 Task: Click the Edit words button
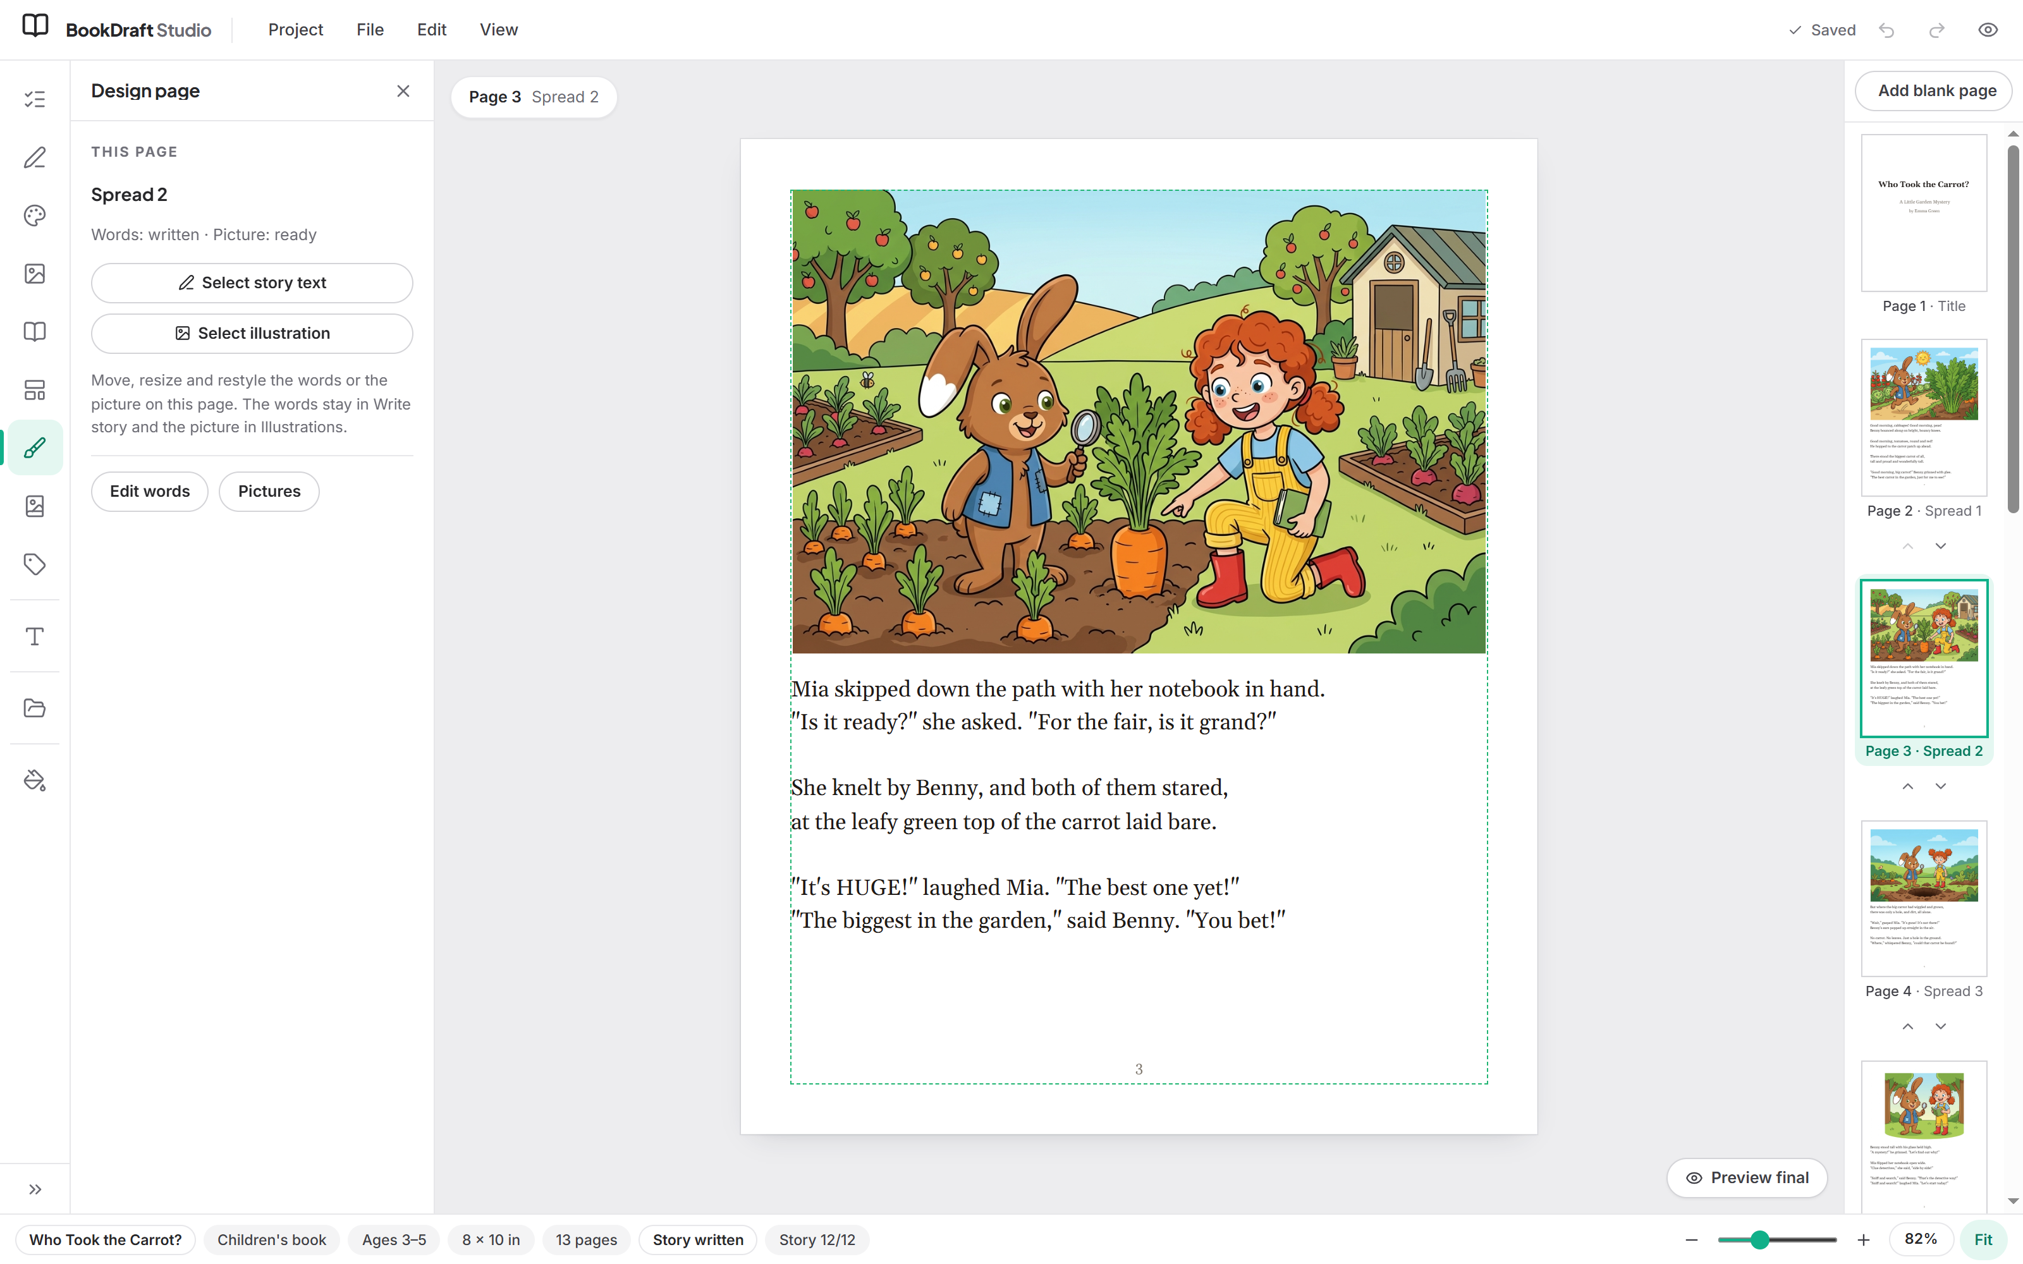point(150,492)
